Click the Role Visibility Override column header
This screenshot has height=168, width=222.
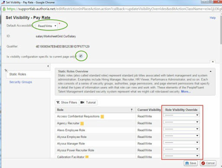click(x=181, y=110)
